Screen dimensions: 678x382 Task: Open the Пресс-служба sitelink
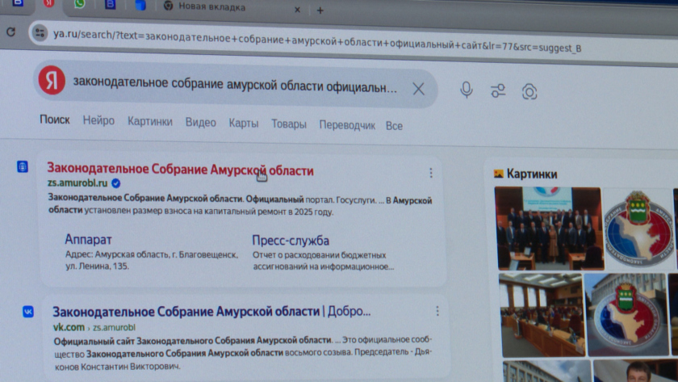tap(291, 240)
